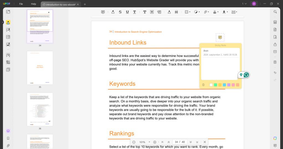Open the bookmark panel in left sidebar

coord(8,138)
